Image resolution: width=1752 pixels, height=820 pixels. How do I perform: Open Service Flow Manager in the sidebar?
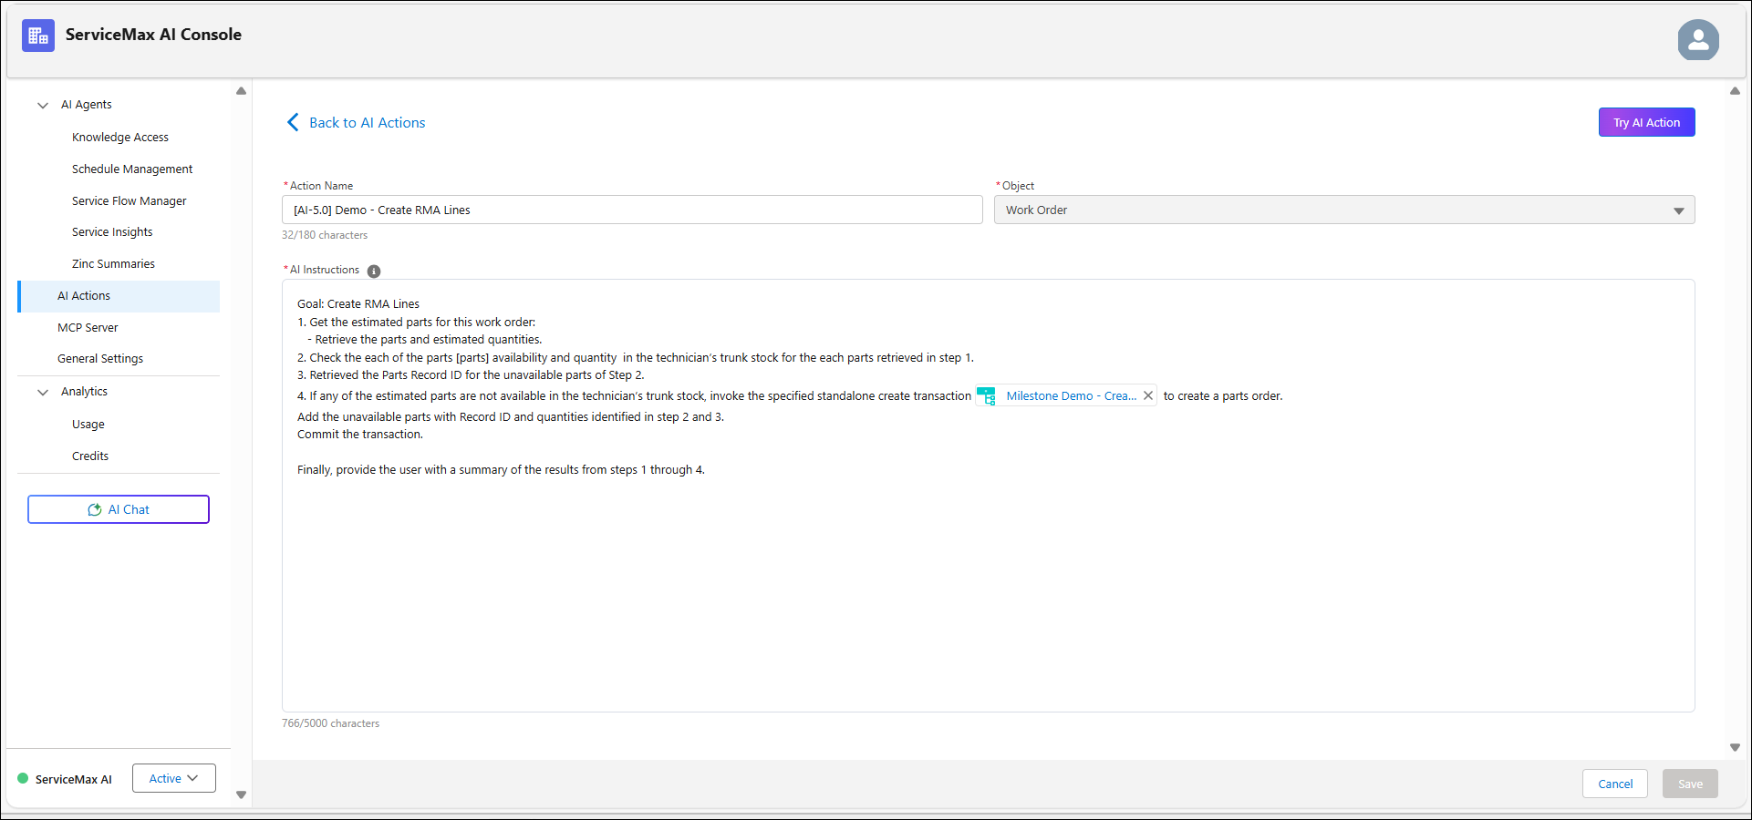(130, 201)
